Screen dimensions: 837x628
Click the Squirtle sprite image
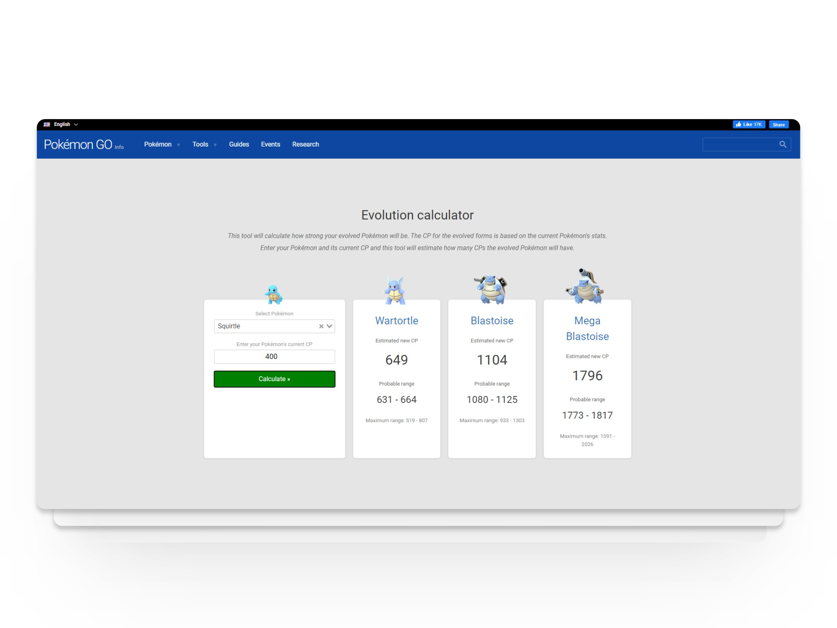tap(274, 294)
